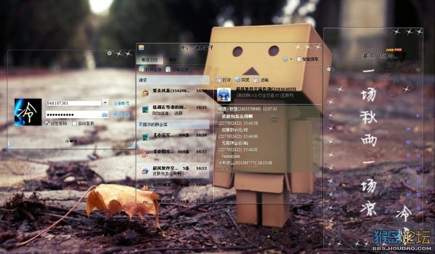Image resolution: width=435 pixels, height=254 pixels.
Task: Switch to the 最近 (17) tab
Action: click(x=149, y=60)
